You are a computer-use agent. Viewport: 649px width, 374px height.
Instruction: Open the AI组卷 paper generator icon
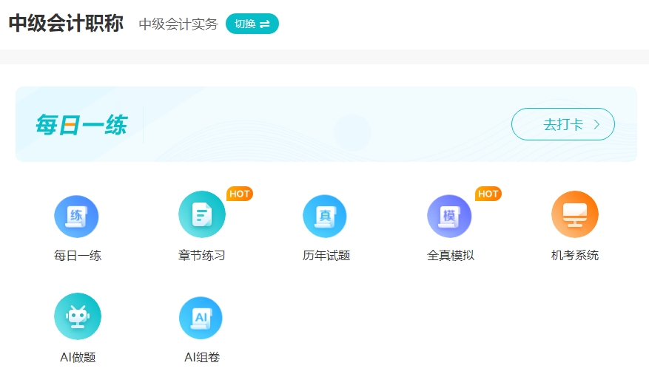click(201, 318)
